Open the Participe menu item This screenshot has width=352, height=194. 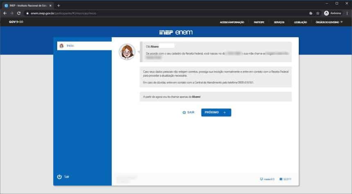pyautogui.click(x=259, y=22)
